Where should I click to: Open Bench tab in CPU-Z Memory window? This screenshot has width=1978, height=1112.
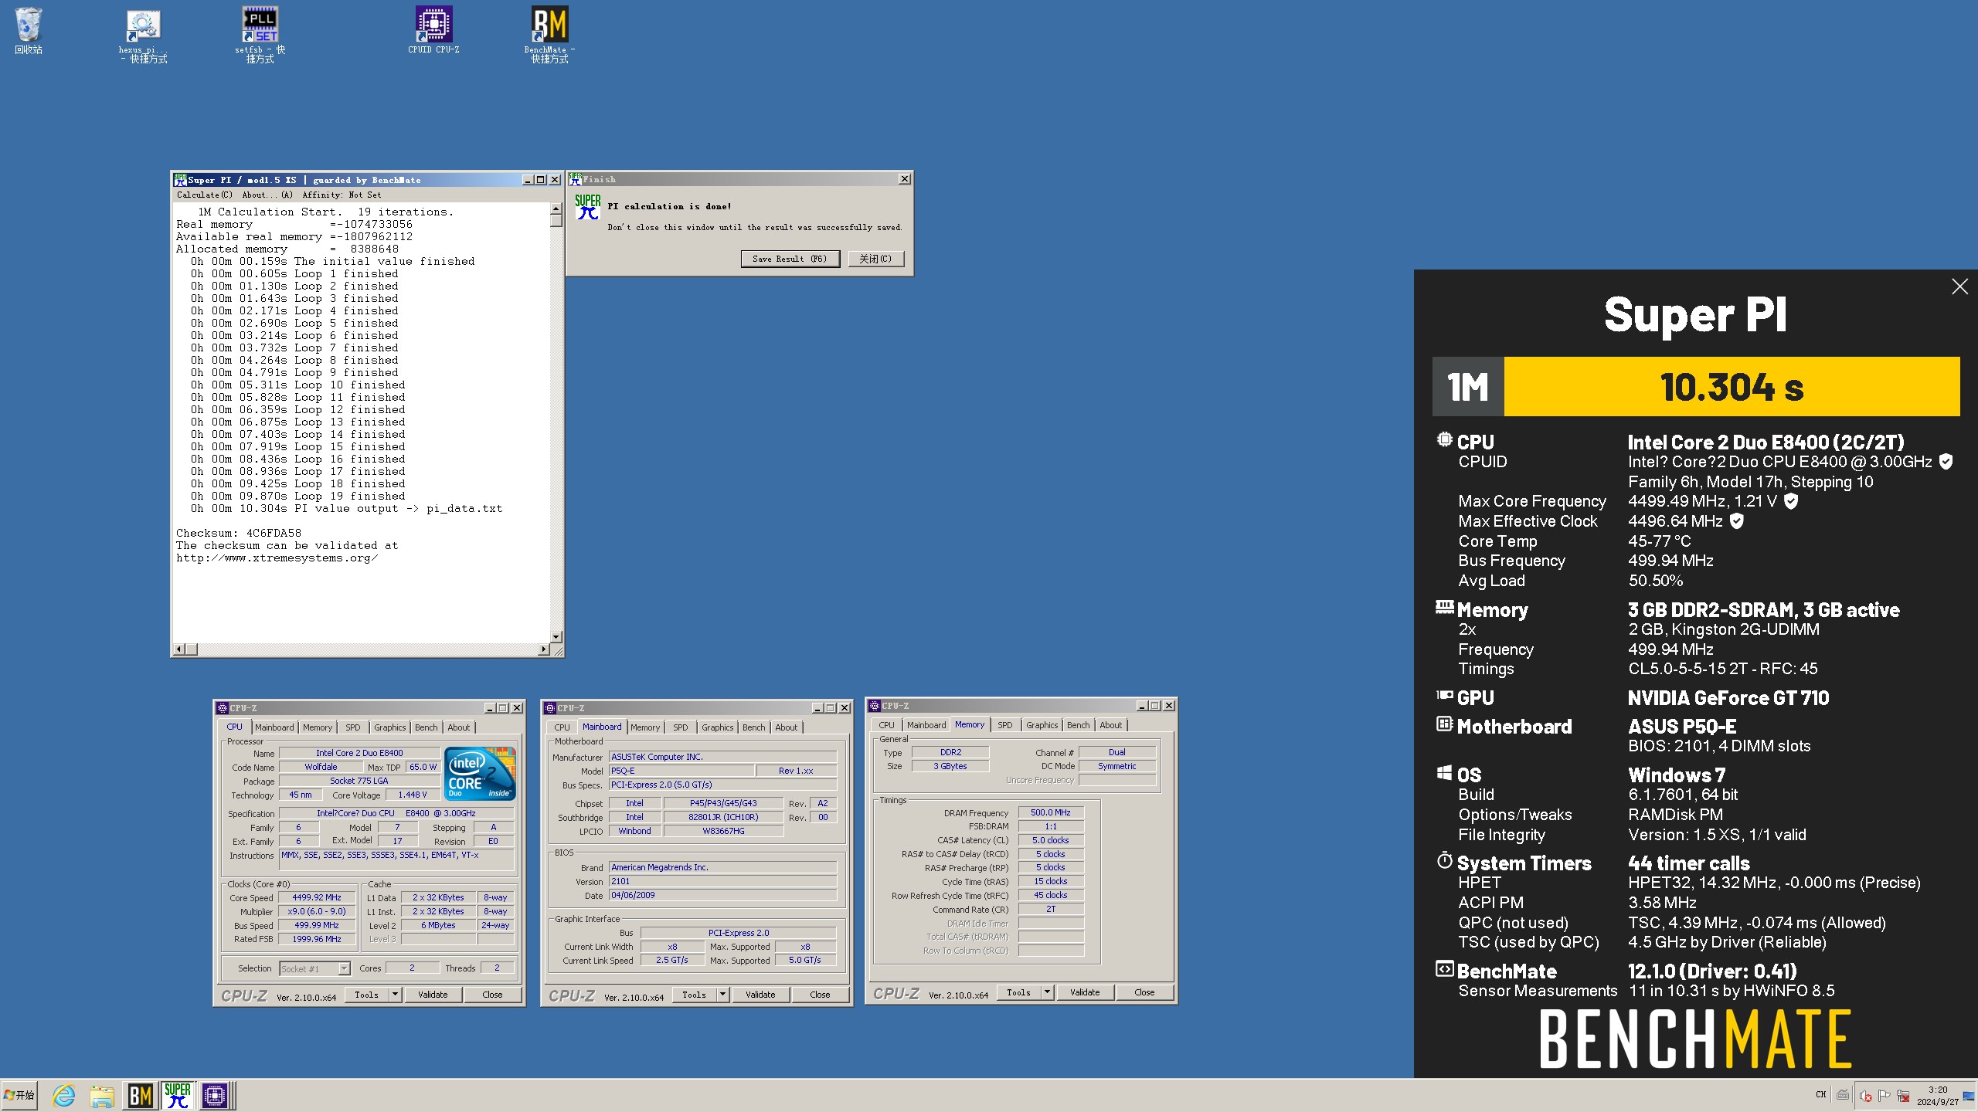coord(1078,725)
